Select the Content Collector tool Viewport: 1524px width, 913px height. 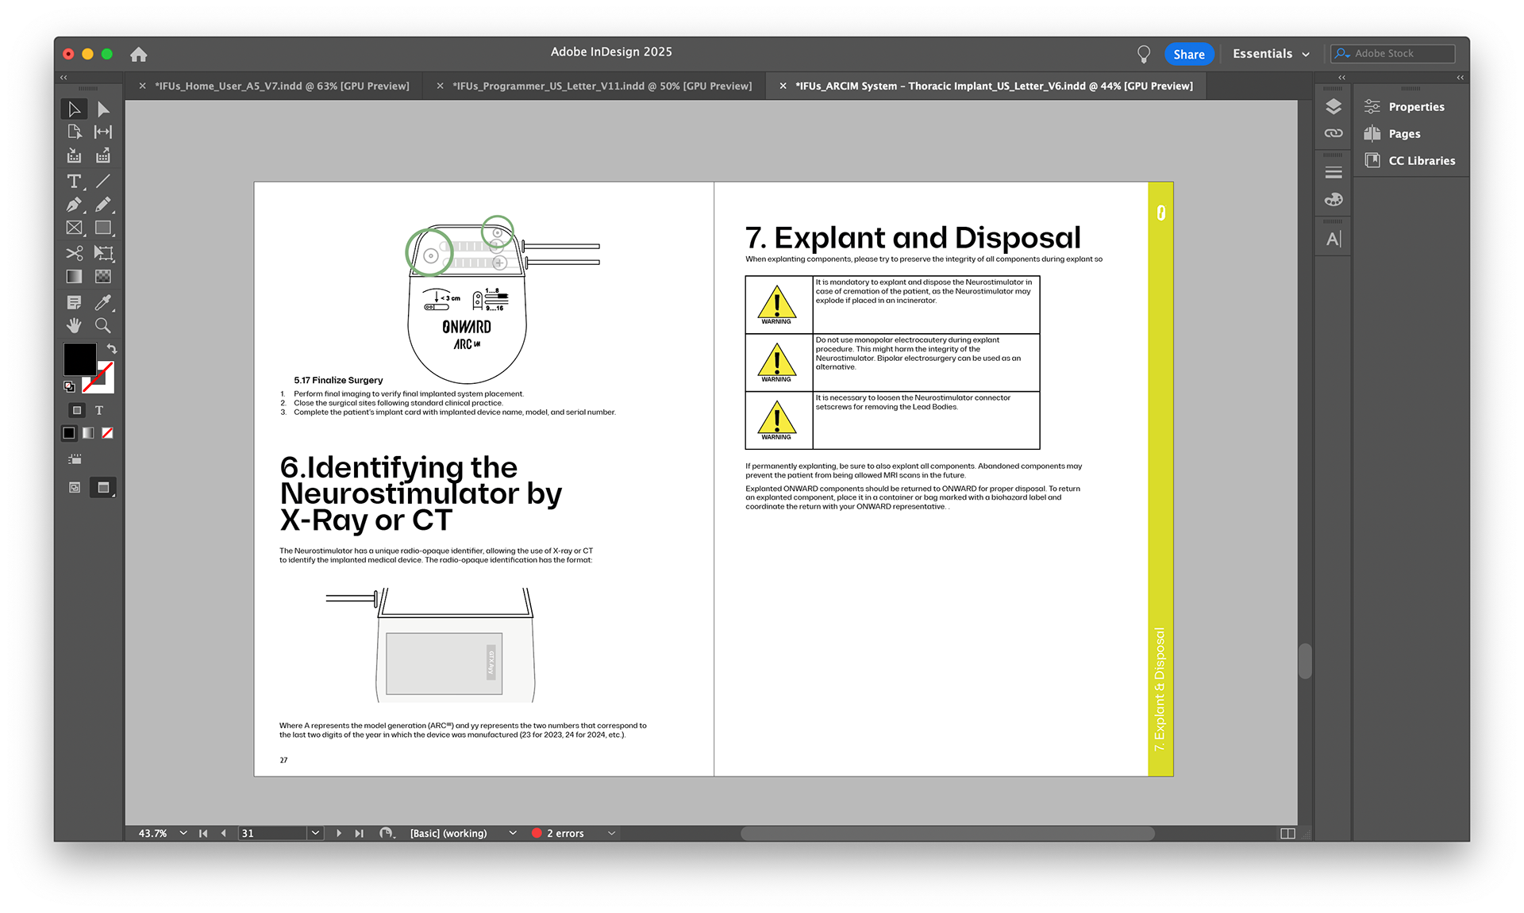click(74, 155)
